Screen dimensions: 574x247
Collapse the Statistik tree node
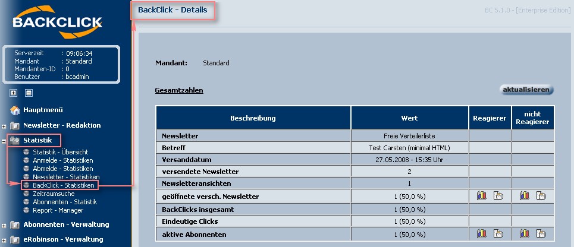[x=4, y=141]
